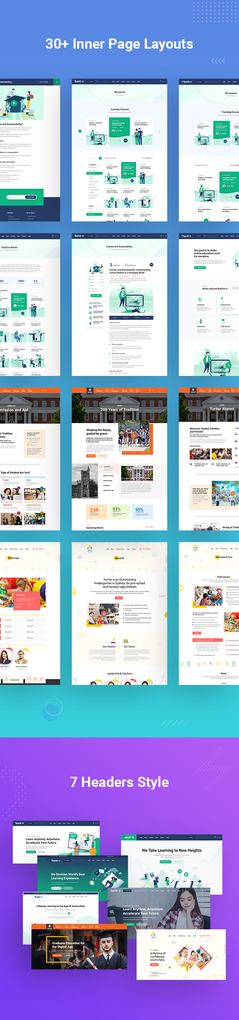Click green button under 'Our goal' heading
This screenshot has width=239, height=1020.
200,268
